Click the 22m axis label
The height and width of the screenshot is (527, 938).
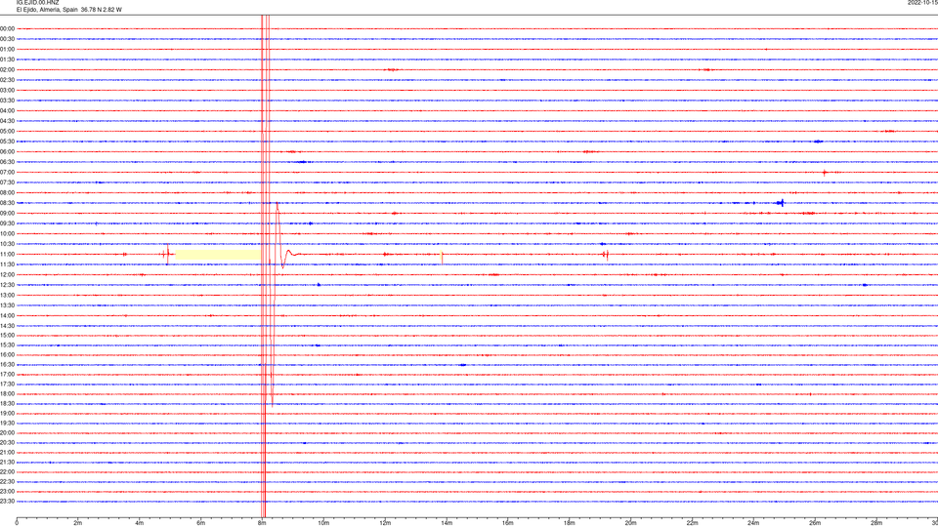point(692,523)
